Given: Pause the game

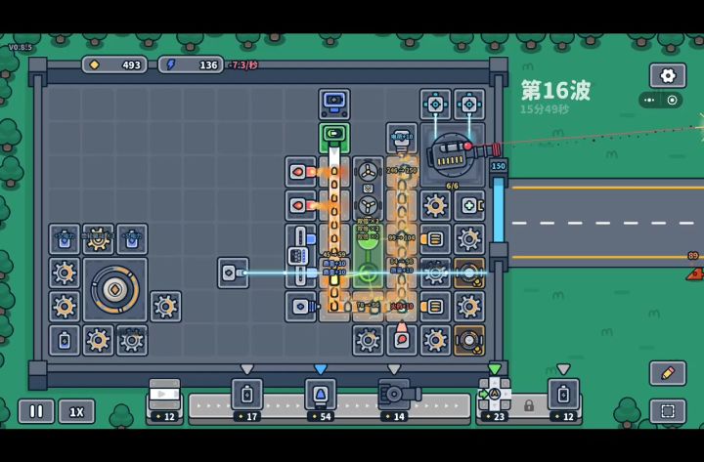Looking at the screenshot, I should (x=36, y=411).
